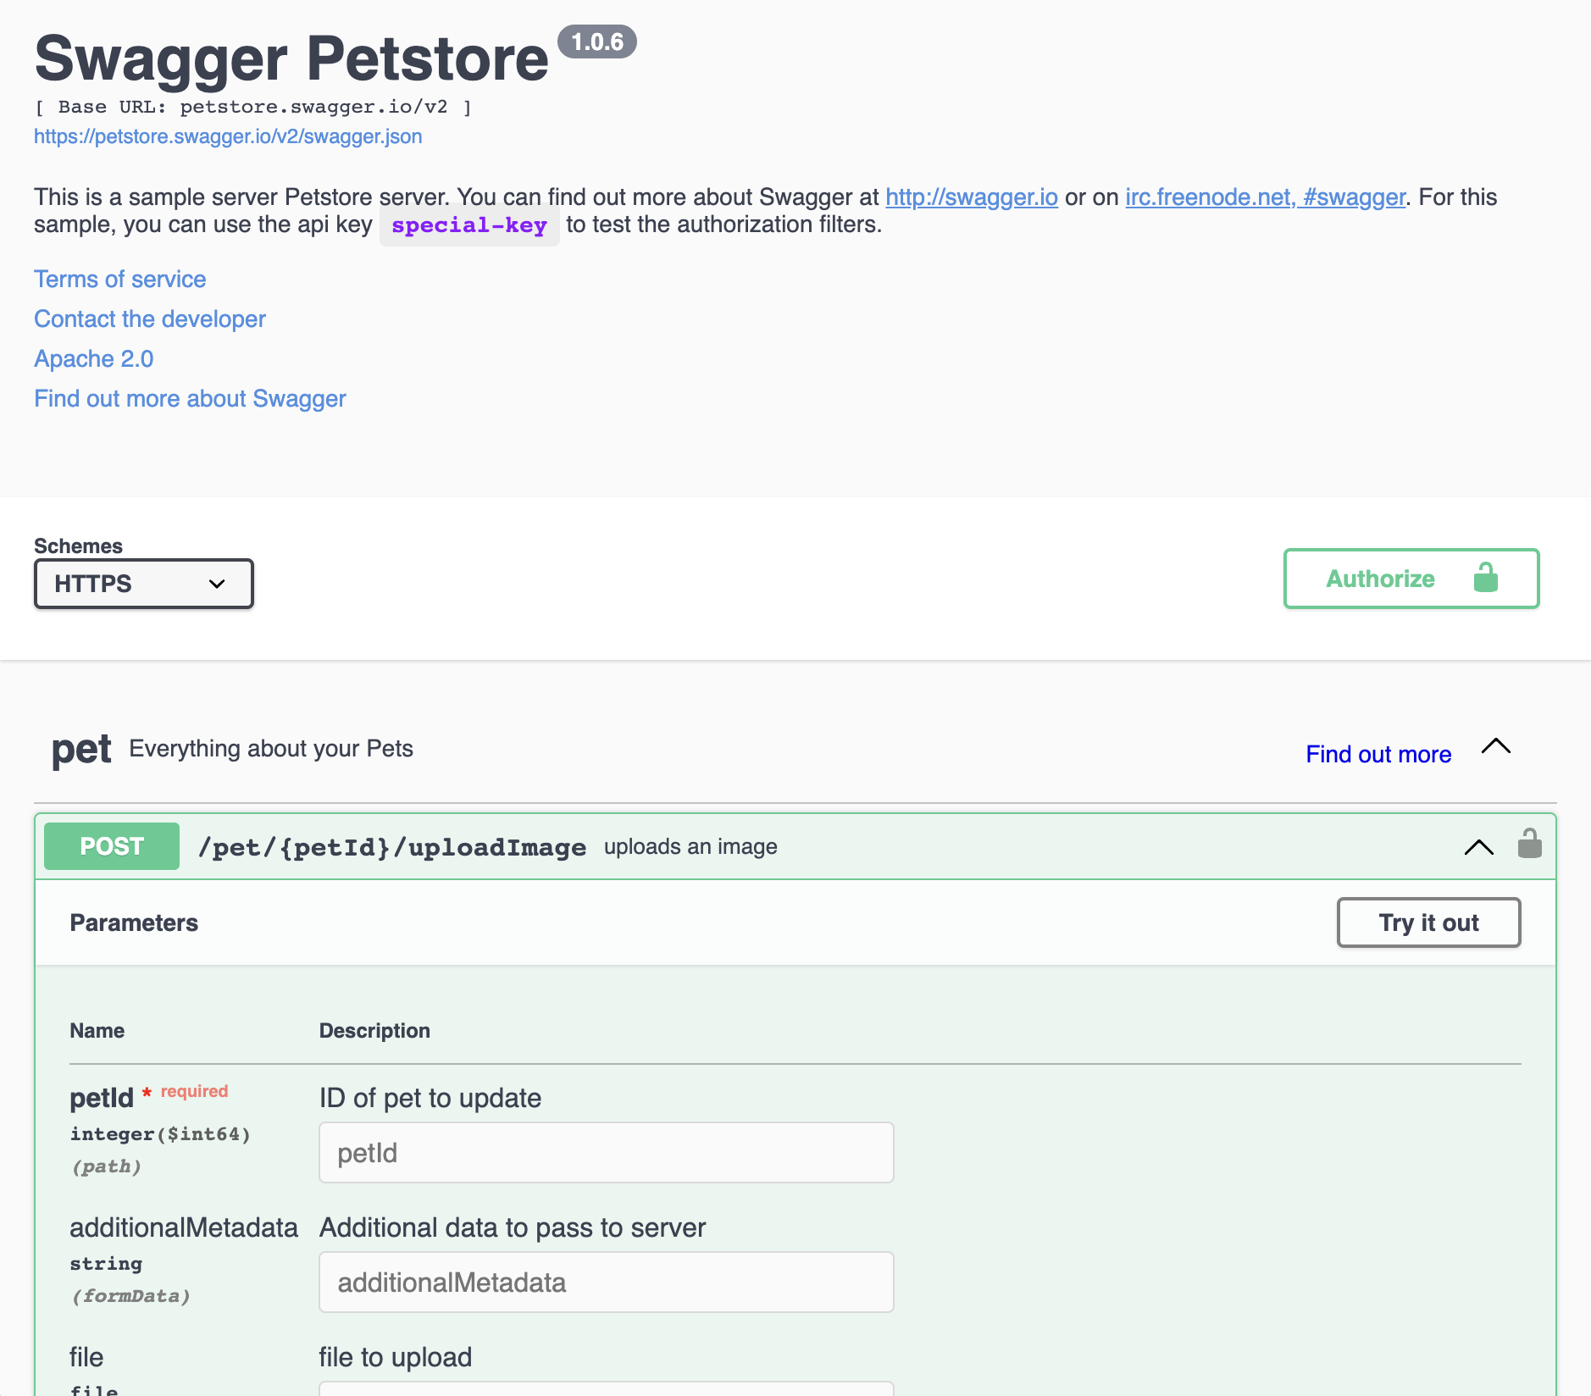The height and width of the screenshot is (1396, 1591).
Task: Click the Parameters section heading
Action: tap(134, 922)
